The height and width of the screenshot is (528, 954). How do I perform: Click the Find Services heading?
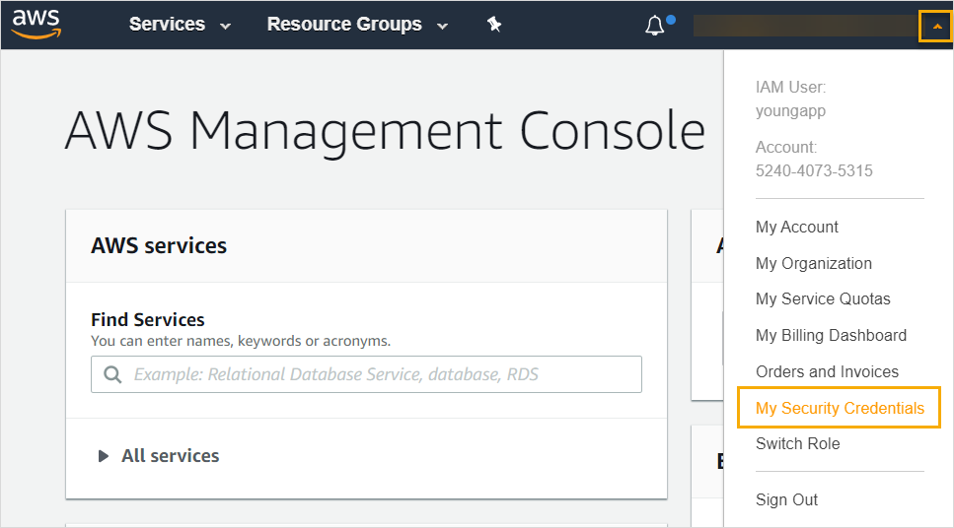tap(148, 319)
